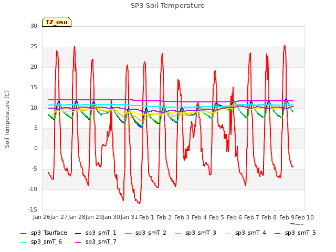The height and width of the screenshot is (252, 336).
Task: Click the Feb 3 x-axis tick label
Action: click(x=182, y=217)
